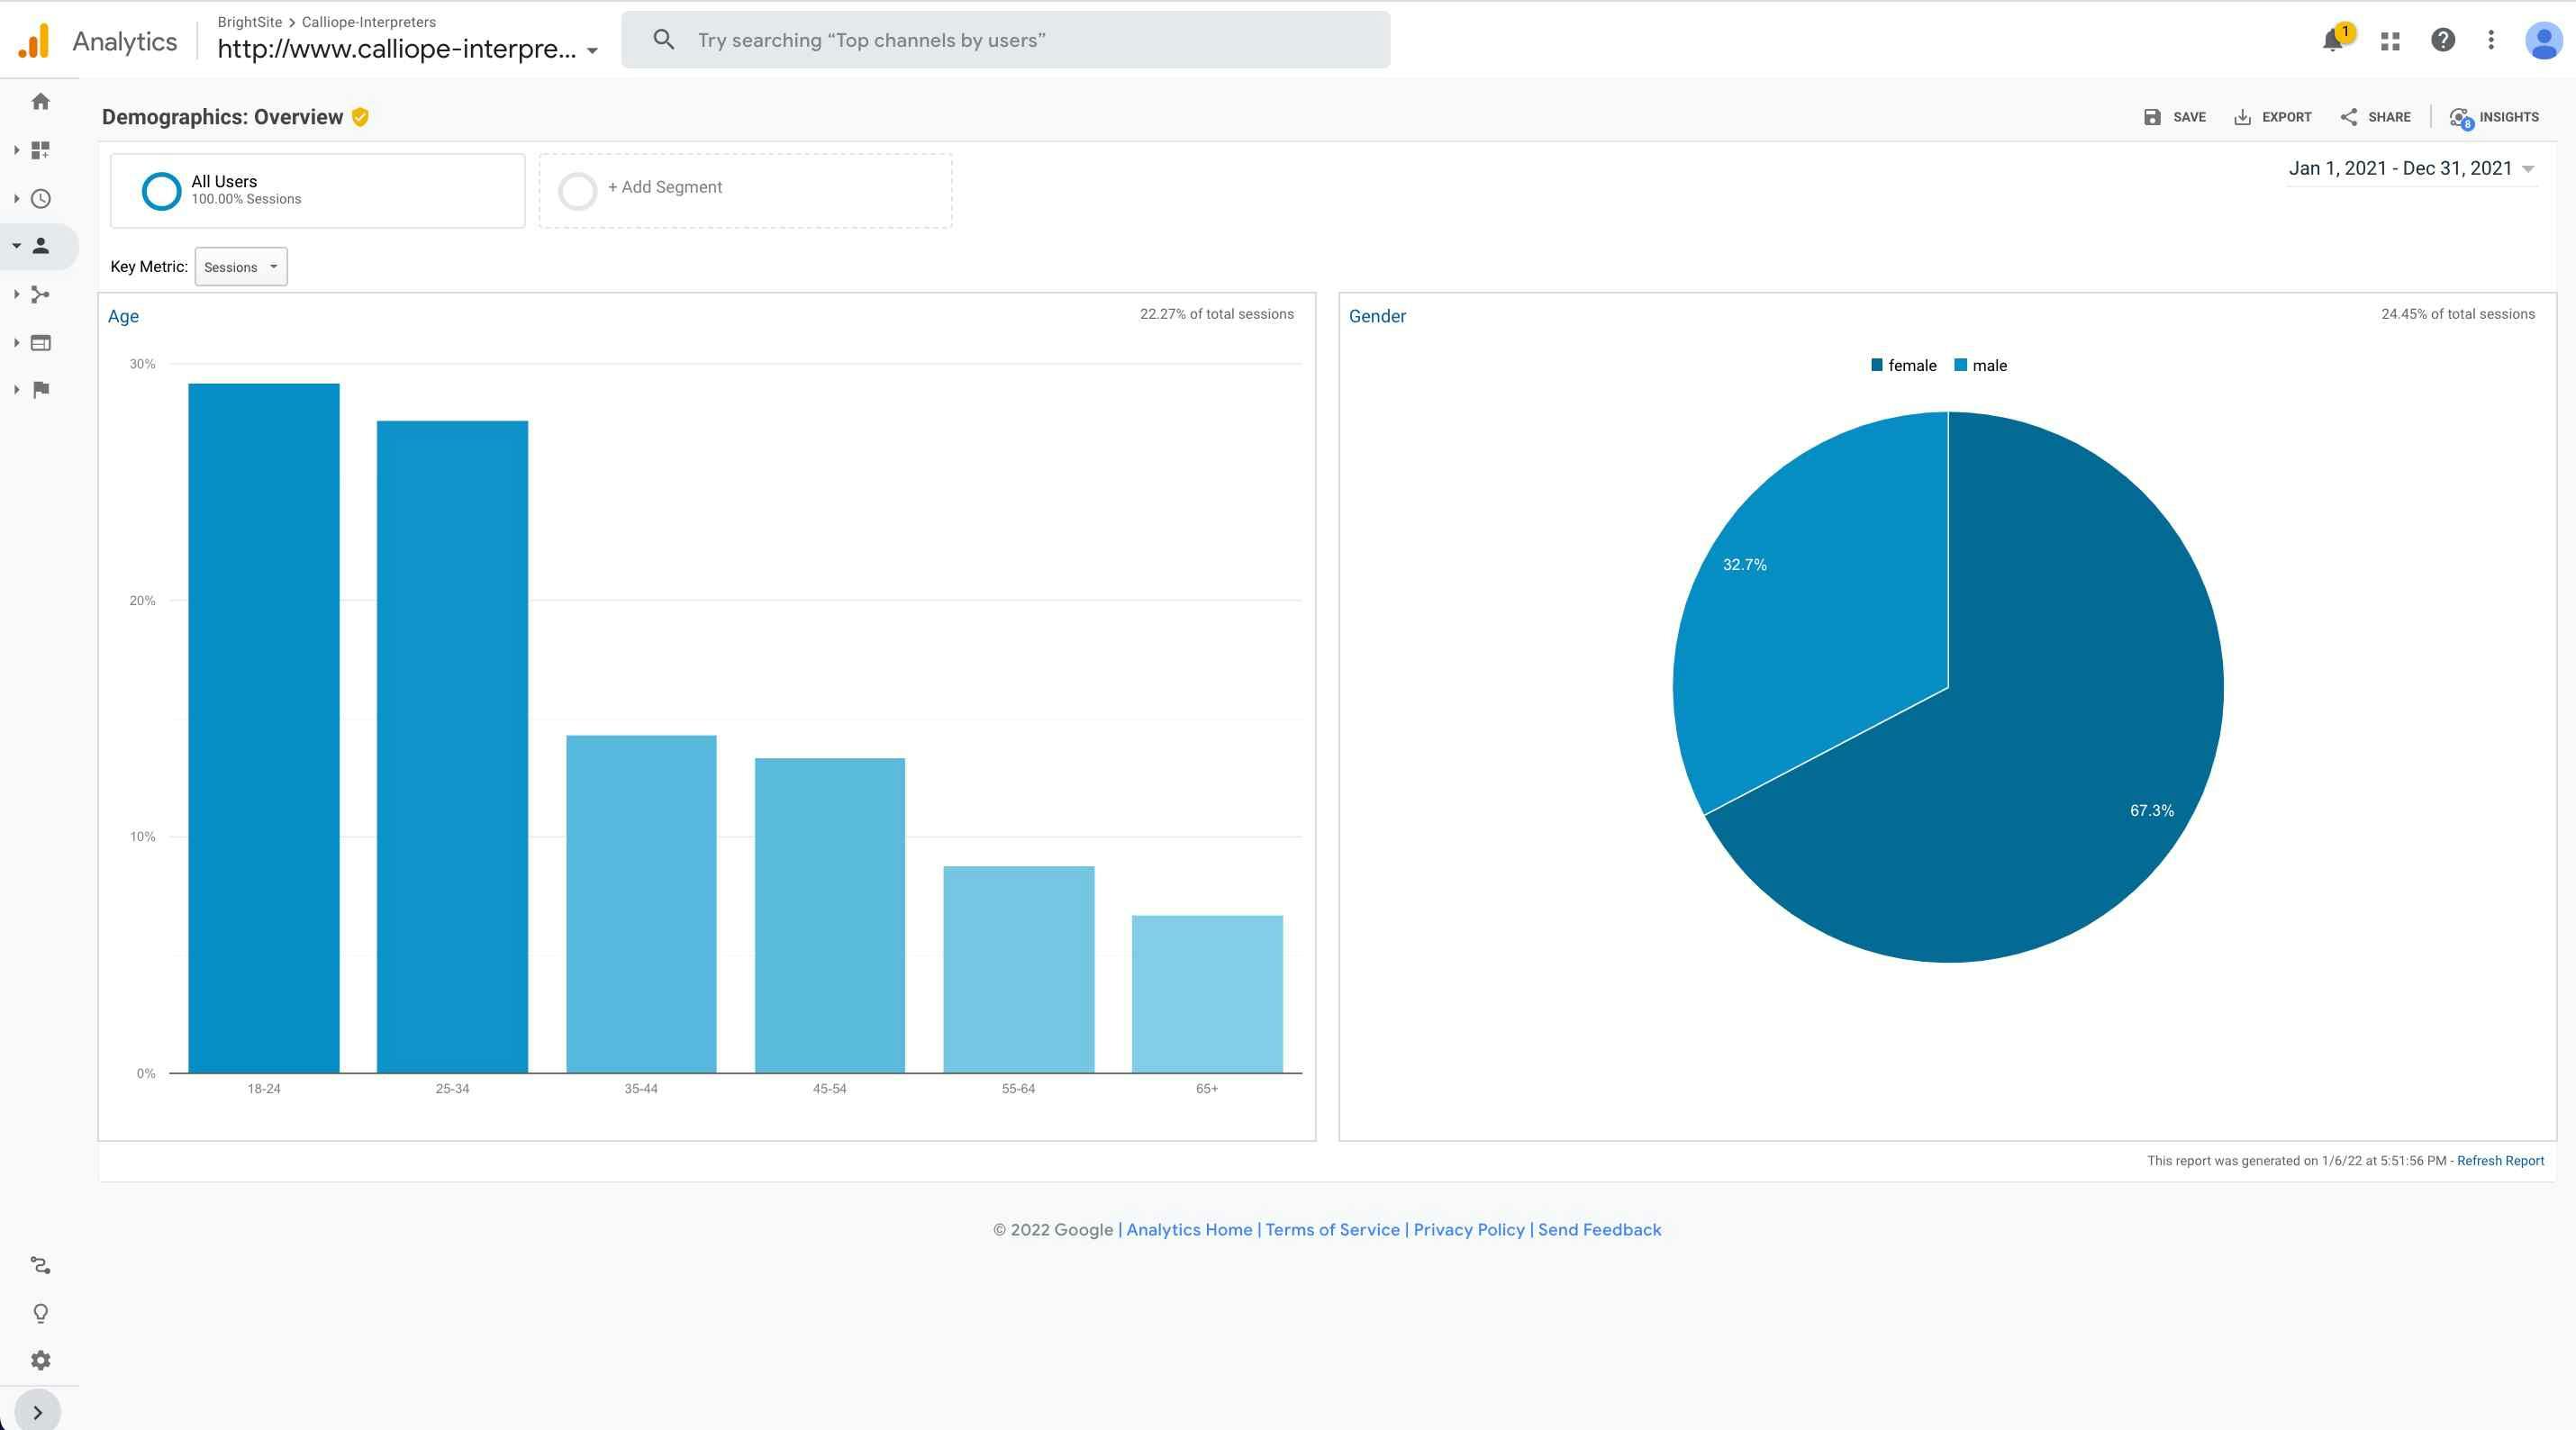Open the Behavior sidebar icon
The image size is (2576, 1430).
pos(41,342)
